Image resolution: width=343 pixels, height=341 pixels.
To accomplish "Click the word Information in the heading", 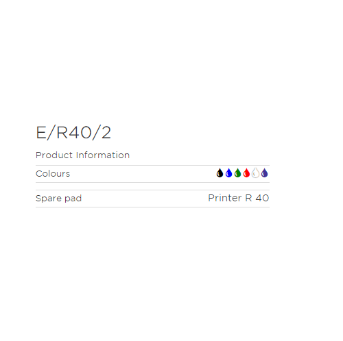I will pos(103,155).
